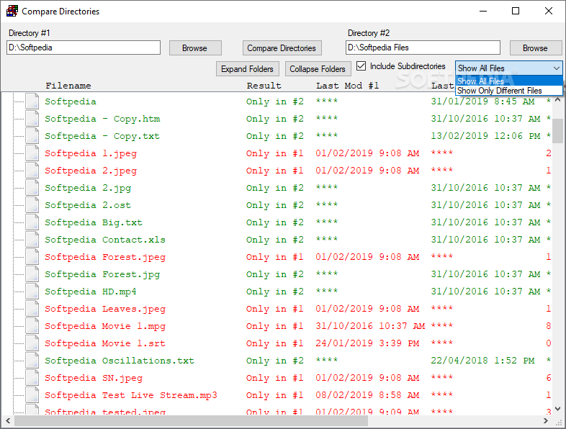Click the file icon beside Softpedia 2.jpeg
This screenshot has width=566, height=429.
(32, 171)
